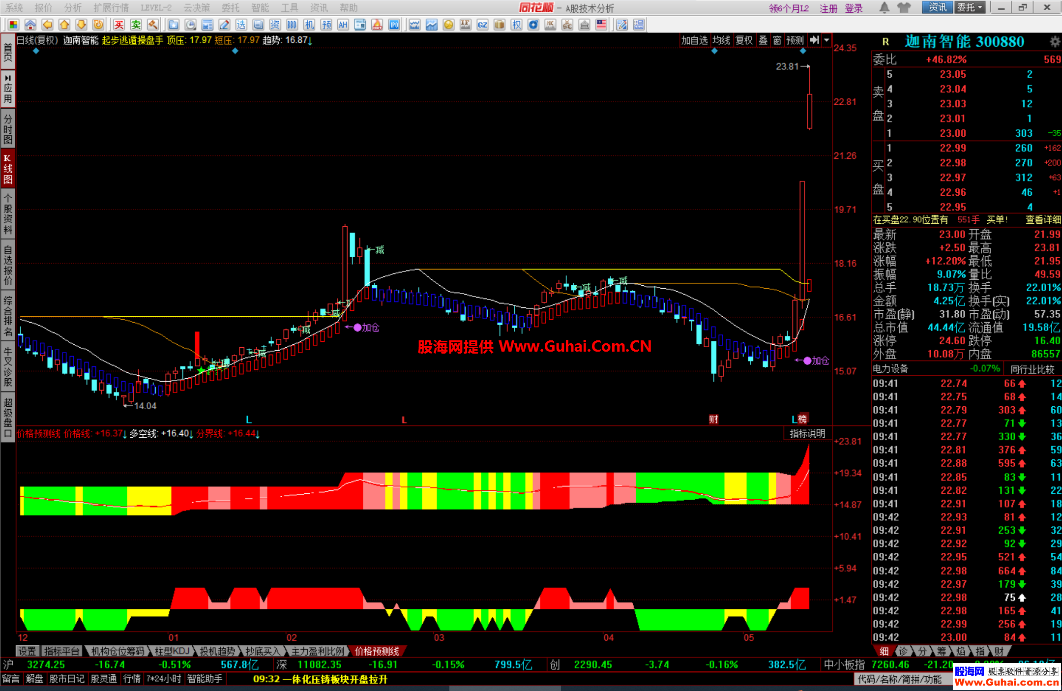Click the red 买 buy icon
1062x691 pixels.
click(119, 25)
